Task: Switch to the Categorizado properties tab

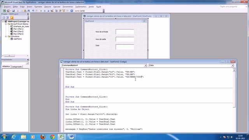Action: click(17, 66)
